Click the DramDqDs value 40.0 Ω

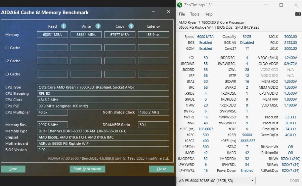(290, 135)
